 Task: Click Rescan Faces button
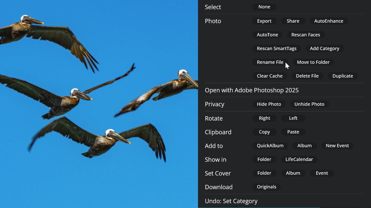tap(306, 35)
